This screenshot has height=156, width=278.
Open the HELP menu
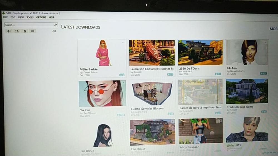52,17
